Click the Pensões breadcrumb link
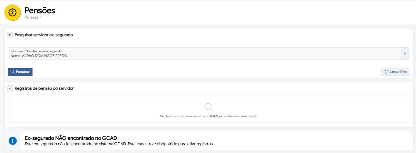Viewport: 416px width, 153px height. click(31, 17)
